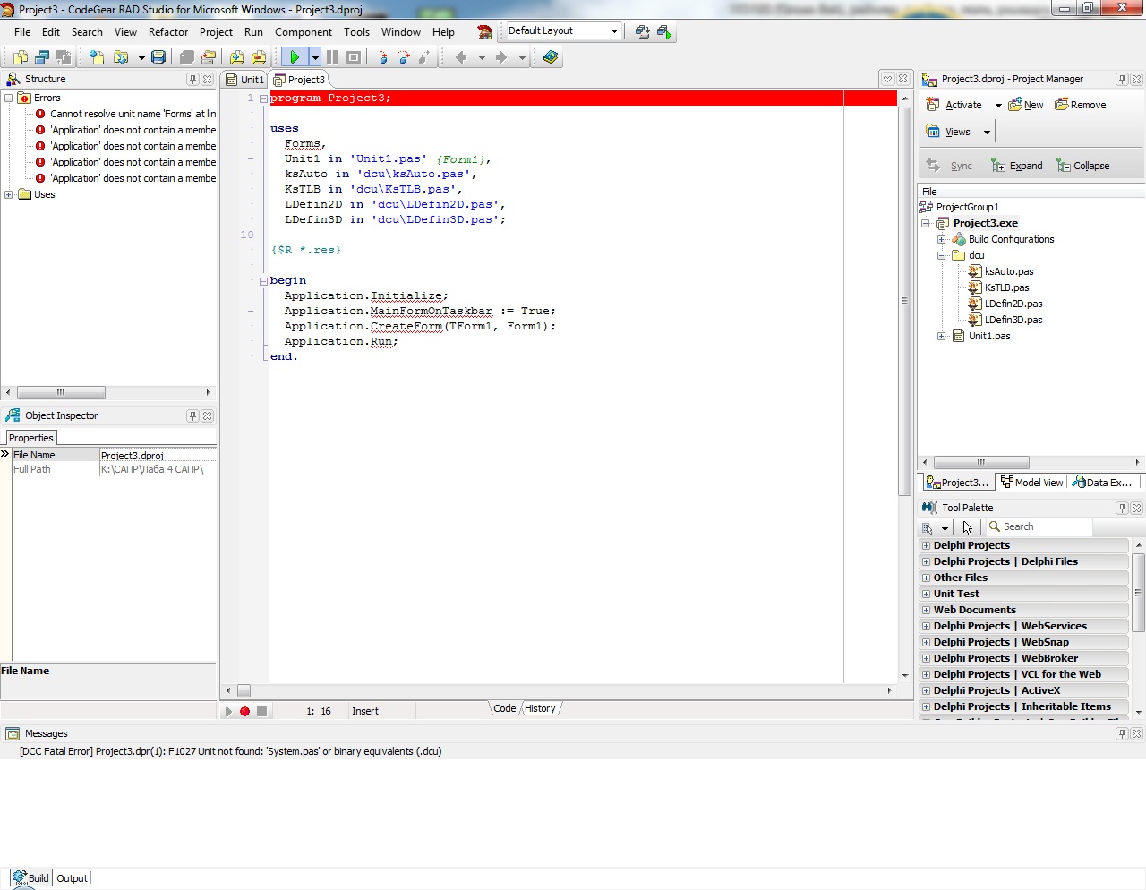This screenshot has height=890, width=1146.
Task: Click the red macro record button
Action: click(244, 711)
